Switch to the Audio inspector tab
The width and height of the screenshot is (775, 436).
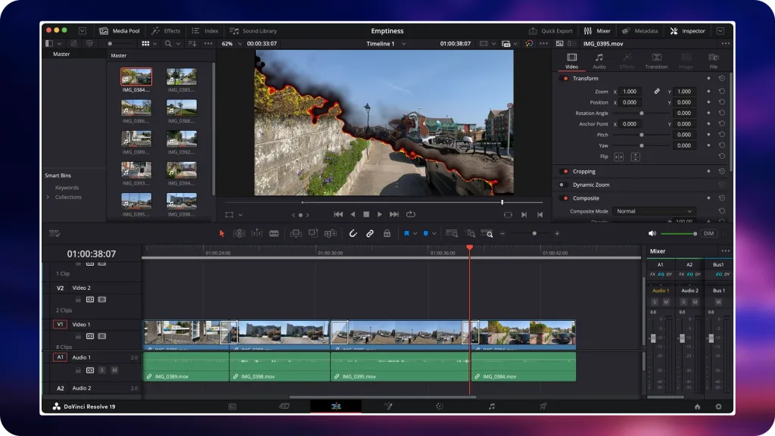(599, 61)
